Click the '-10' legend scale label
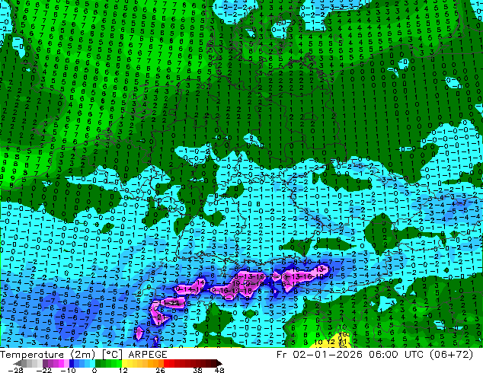Screen dimensions: 483x373 coord(68,370)
